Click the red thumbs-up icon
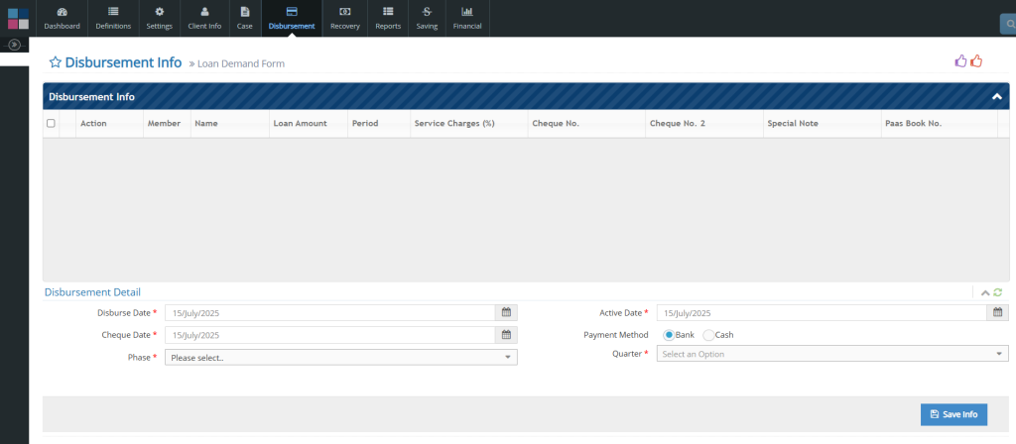The image size is (1016, 444). pos(976,61)
